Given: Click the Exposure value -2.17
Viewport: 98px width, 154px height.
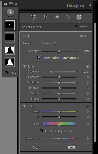Looking at the screenshot, I should coord(85,72).
